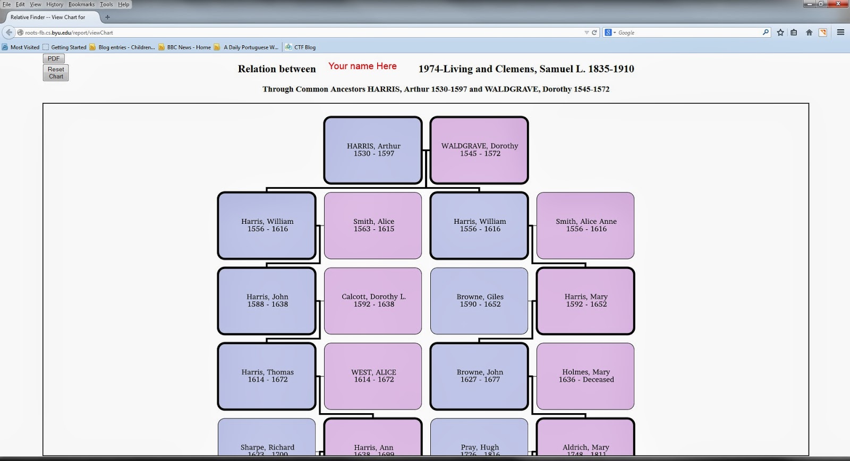
Task: Click the URL address field
Action: point(303,32)
